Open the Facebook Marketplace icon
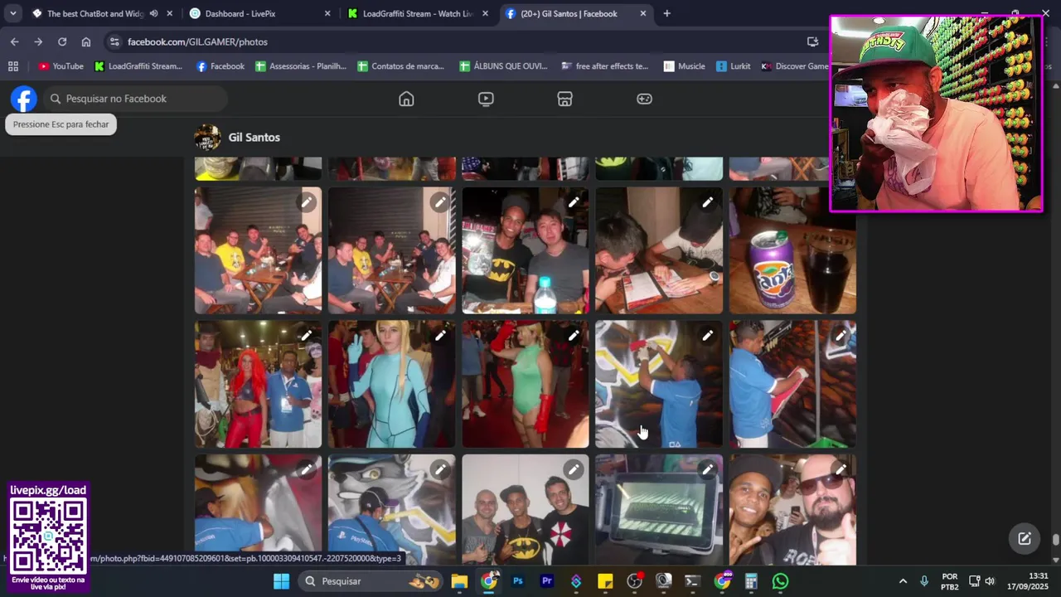The image size is (1061, 597). click(x=564, y=99)
